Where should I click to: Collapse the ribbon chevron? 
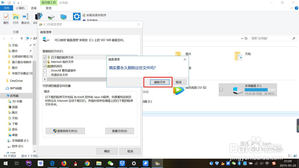pos(291,8)
